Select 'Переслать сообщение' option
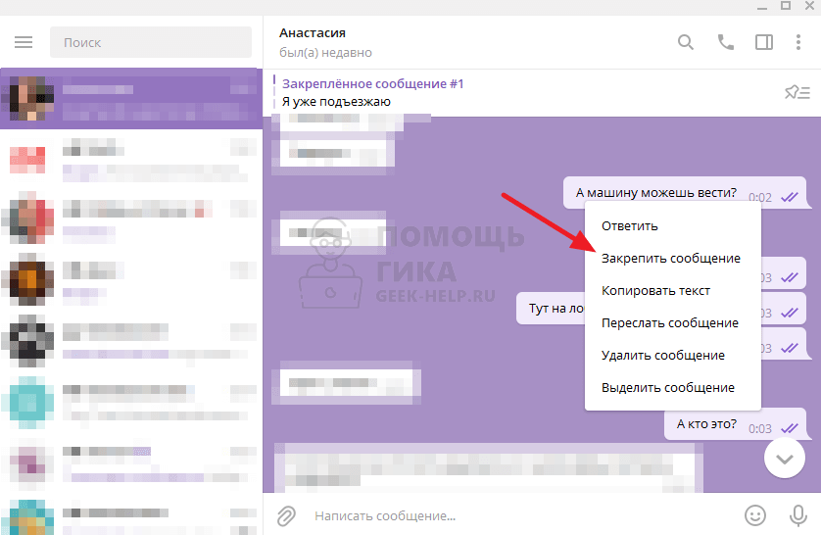The height and width of the screenshot is (535, 821). point(669,322)
